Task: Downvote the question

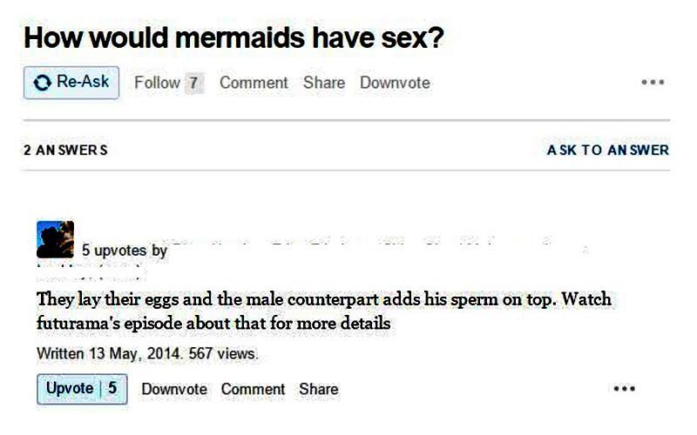Action: pos(395,83)
